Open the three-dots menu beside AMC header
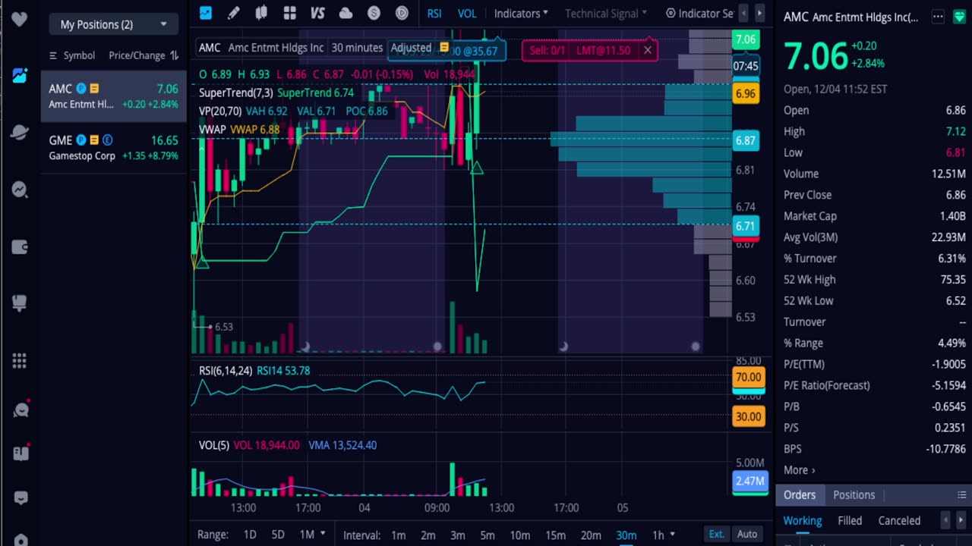Image resolution: width=972 pixels, height=546 pixels. pyautogui.click(x=938, y=17)
